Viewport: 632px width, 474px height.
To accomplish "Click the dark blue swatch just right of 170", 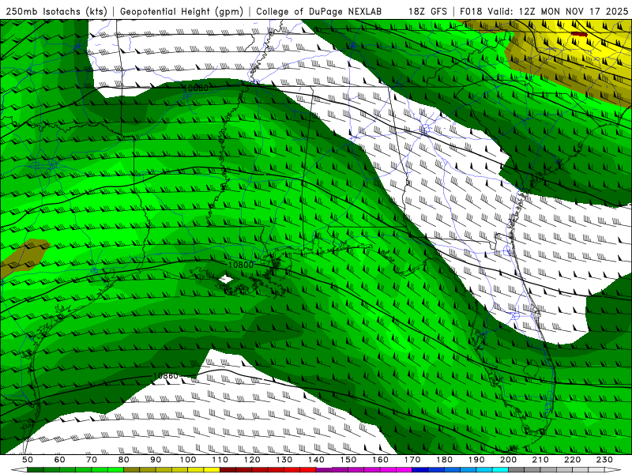I will click(420, 470).
